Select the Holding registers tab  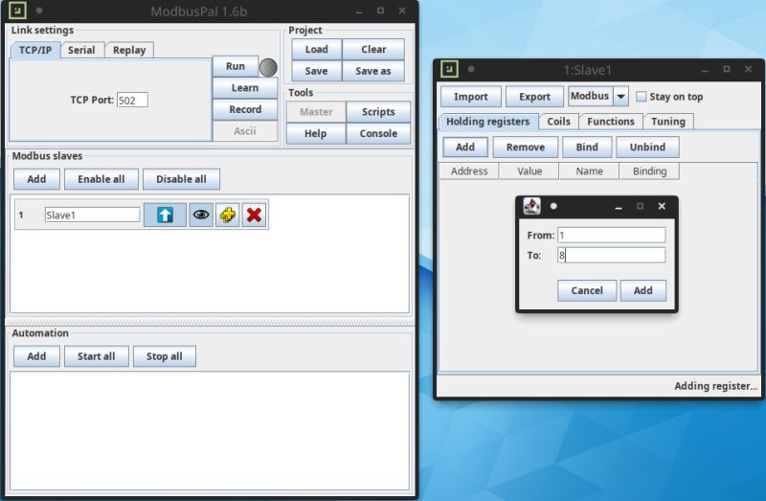point(487,122)
